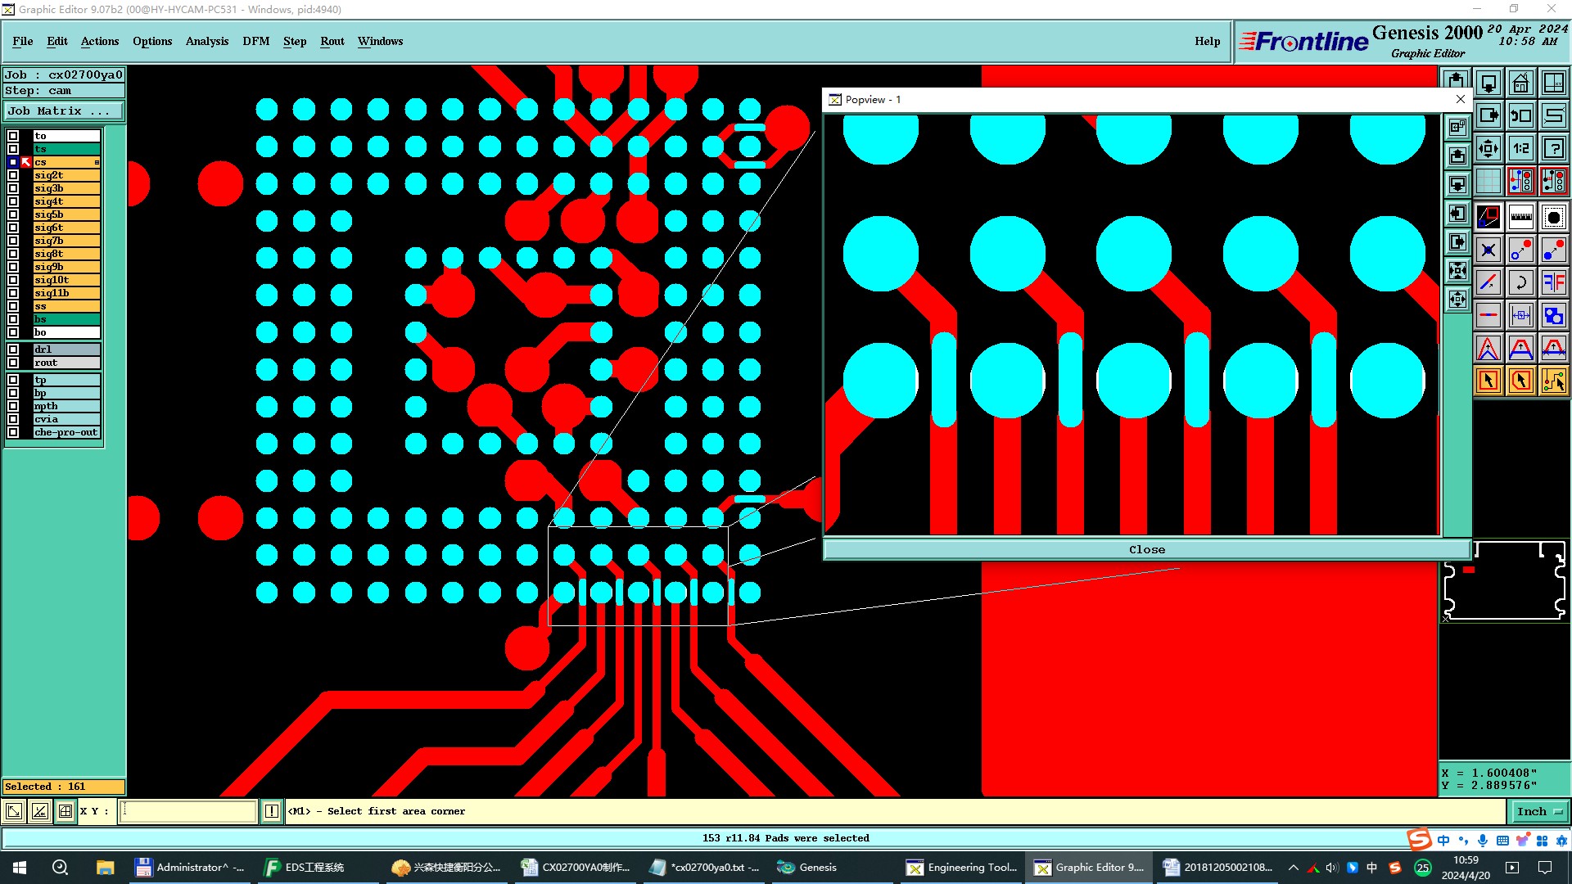Viewport: 1572px width, 884px height.
Task: Toggle the grid display icon
Action: coord(1488,181)
